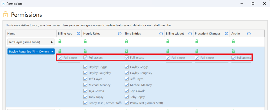Click the Precedent Changes column header
The width and height of the screenshot is (270, 110).
coord(212,33)
